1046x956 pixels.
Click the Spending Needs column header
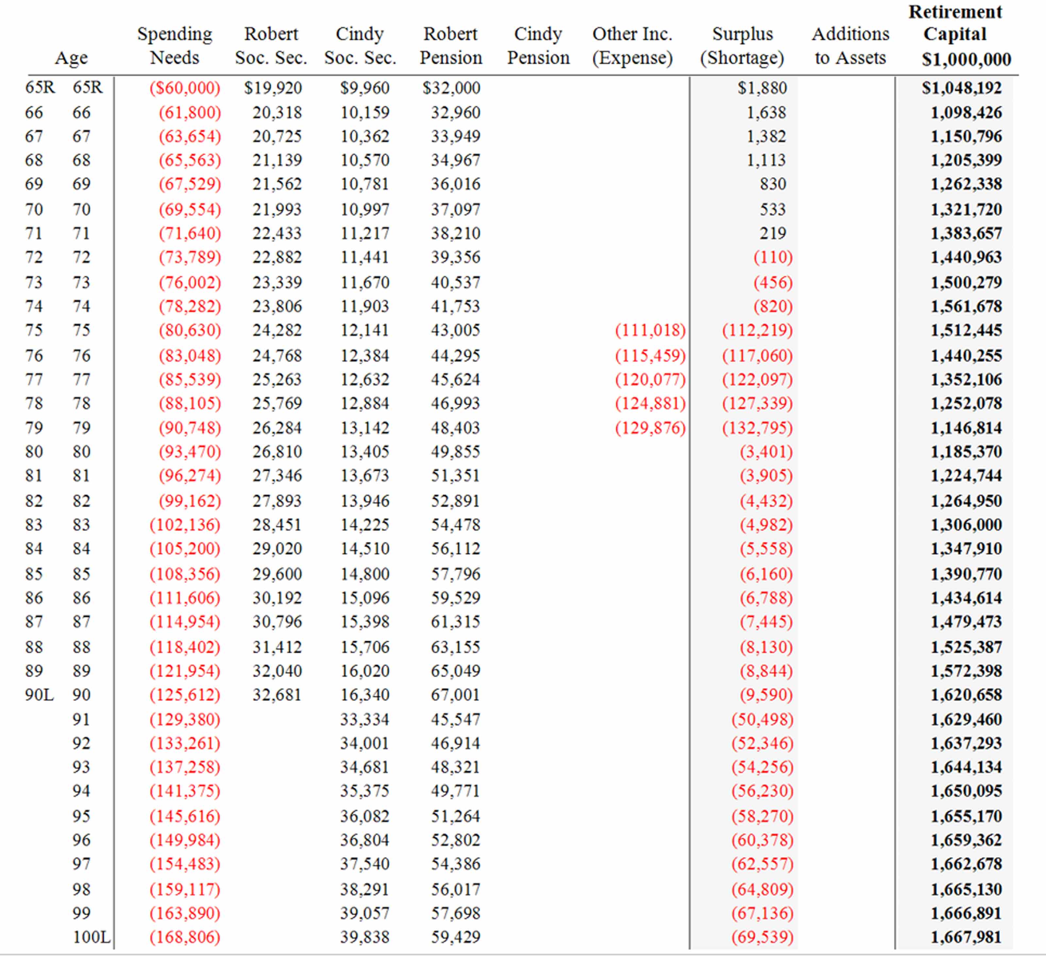175,46
